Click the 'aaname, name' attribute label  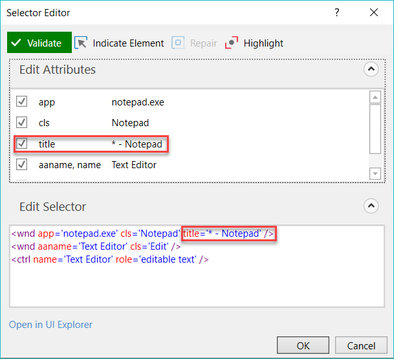pos(70,165)
